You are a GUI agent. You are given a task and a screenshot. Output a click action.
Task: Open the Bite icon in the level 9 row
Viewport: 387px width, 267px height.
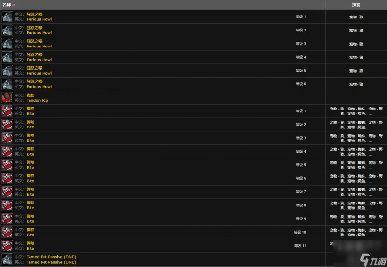click(7, 219)
